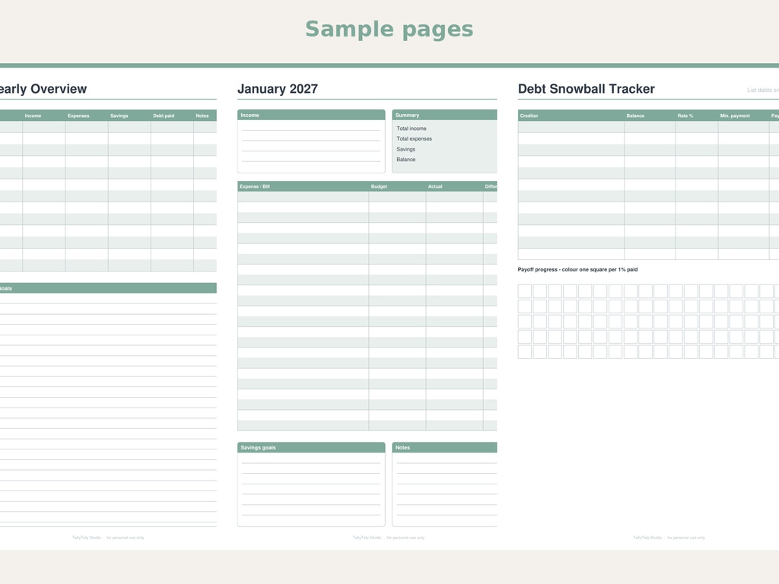Click "Total income" in the Summary box

412,129
